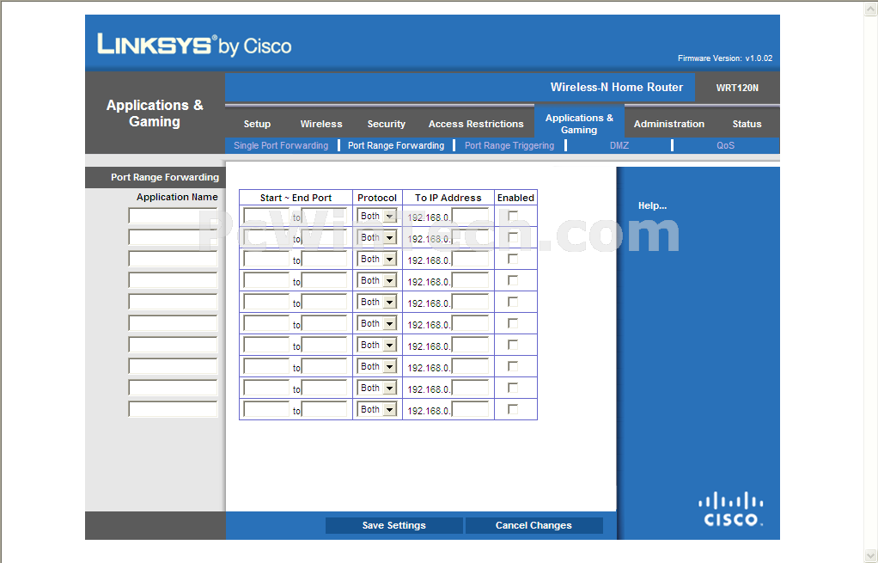Toggle the Enabled checkbox in the fourth row

[x=512, y=280]
